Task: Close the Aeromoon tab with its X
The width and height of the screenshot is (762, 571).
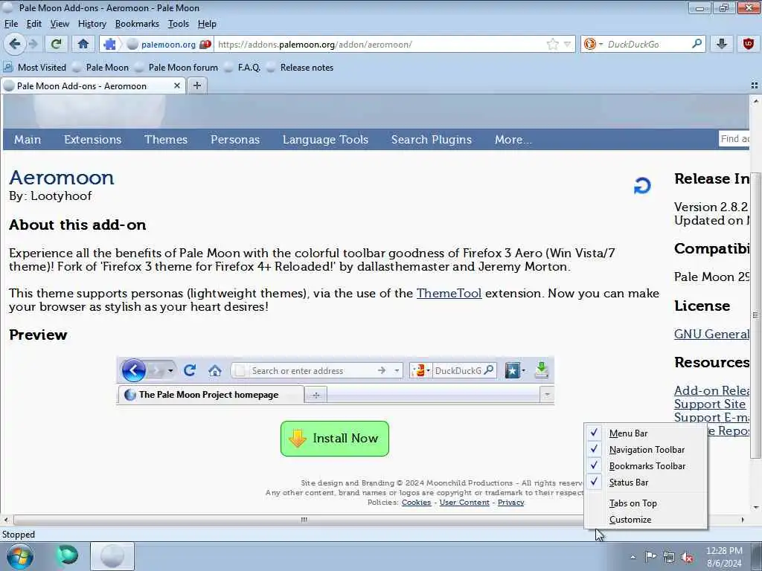Action: (x=177, y=86)
